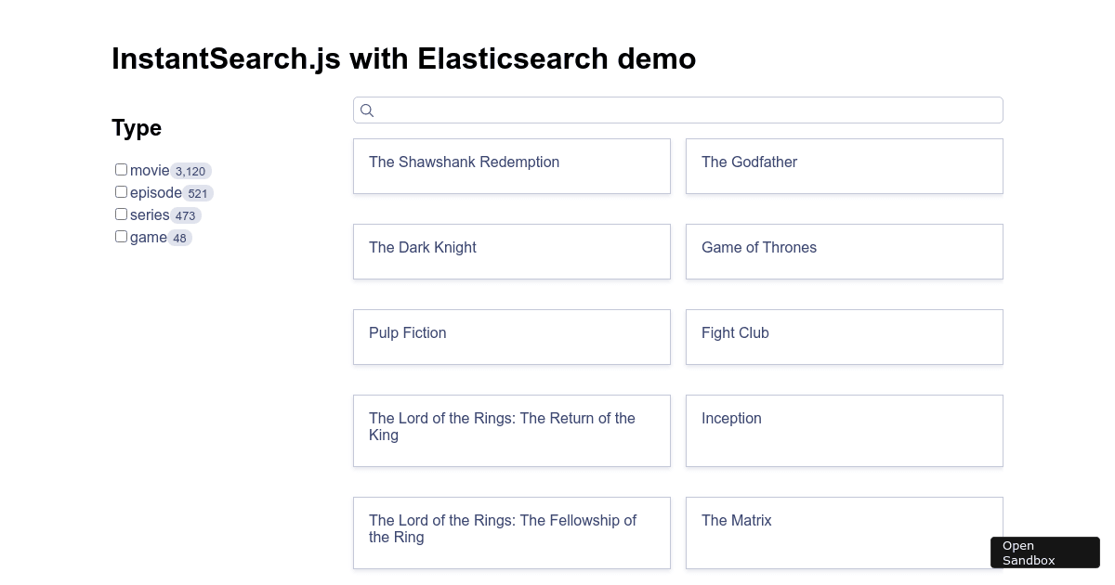Enable the episode type filter
Viewport: 1115px width, 585px height.
(121, 191)
